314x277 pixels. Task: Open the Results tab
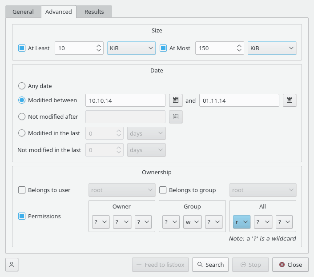[94, 12]
